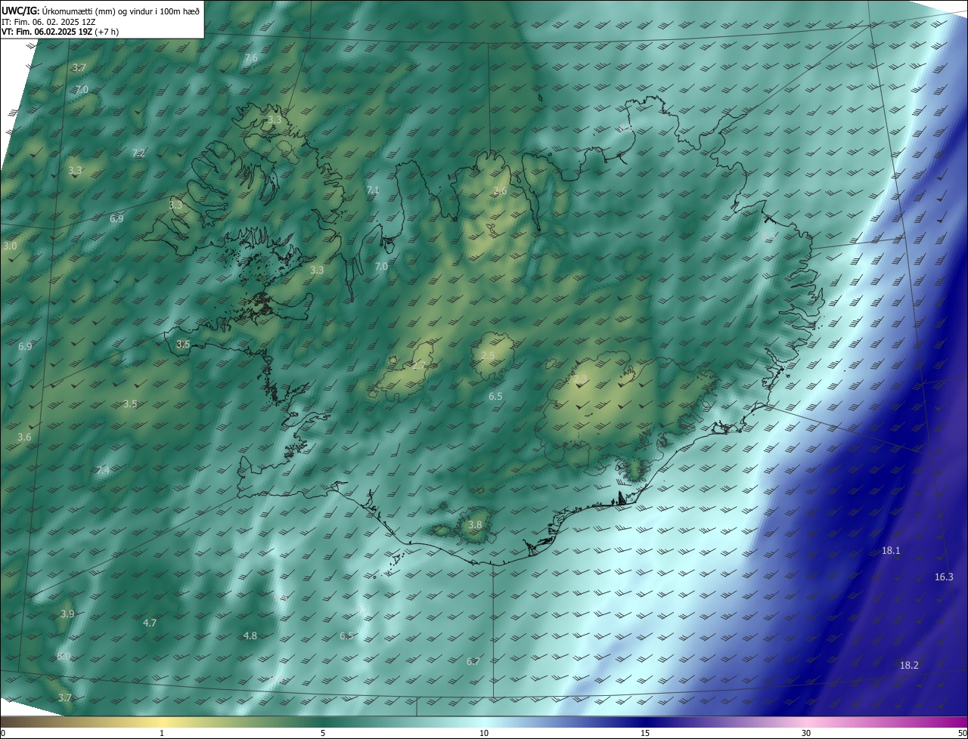
Task: Click the 7.6 value at the top
Action: pyautogui.click(x=251, y=58)
